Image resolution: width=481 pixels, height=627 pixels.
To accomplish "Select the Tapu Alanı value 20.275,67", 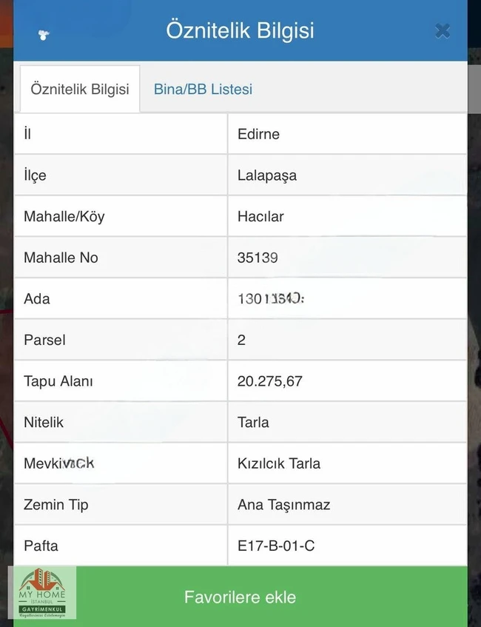I will click(270, 381).
